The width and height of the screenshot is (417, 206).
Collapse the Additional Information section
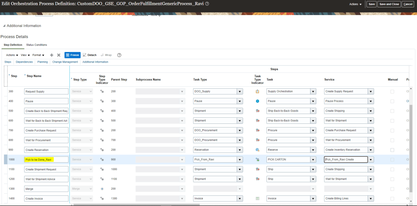coord(4,26)
